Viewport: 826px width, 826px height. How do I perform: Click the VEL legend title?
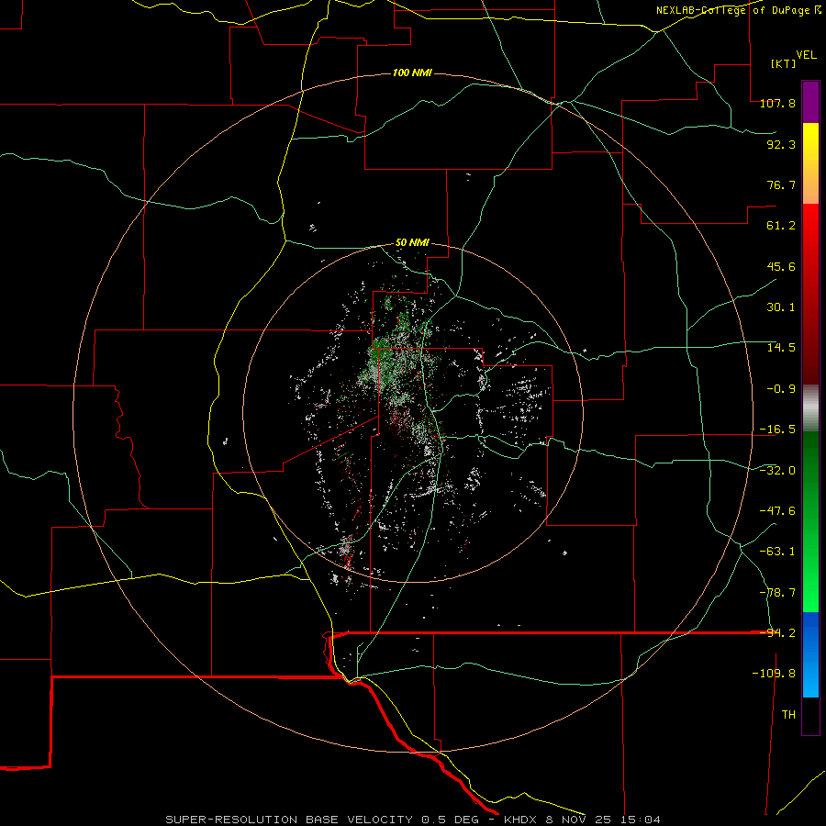806,55
